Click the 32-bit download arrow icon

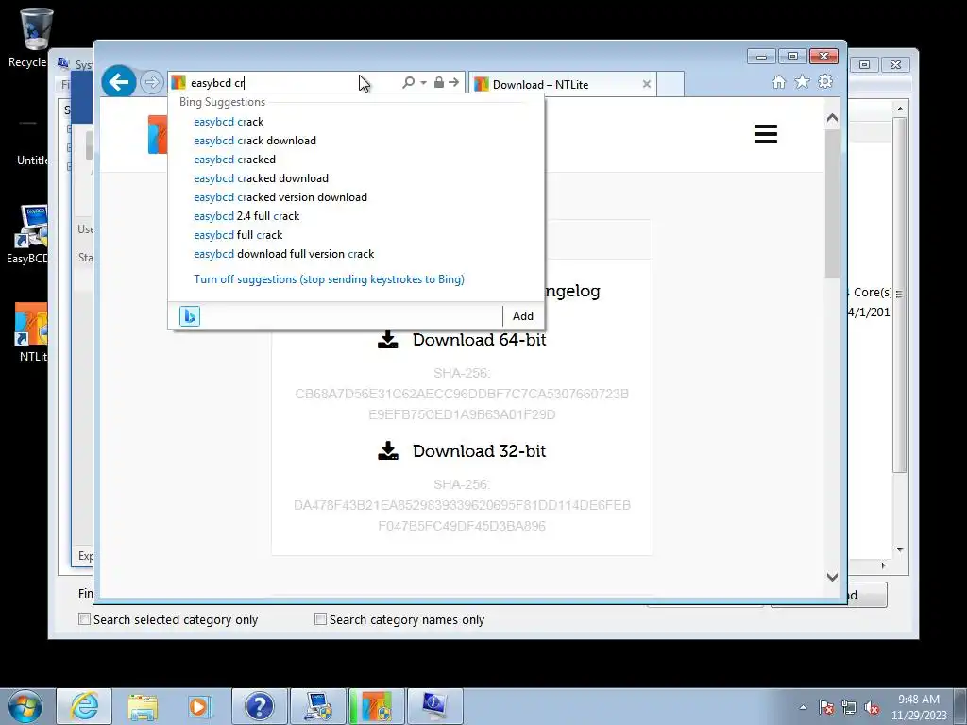pyautogui.click(x=387, y=450)
